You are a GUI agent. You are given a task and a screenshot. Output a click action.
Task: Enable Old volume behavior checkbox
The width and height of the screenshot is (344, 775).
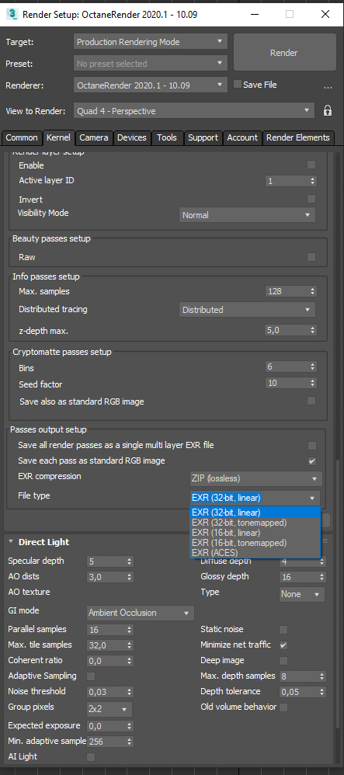click(x=283, y=707)
